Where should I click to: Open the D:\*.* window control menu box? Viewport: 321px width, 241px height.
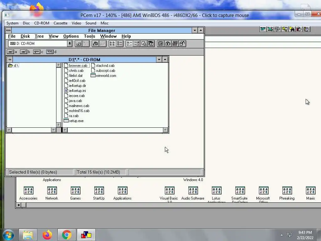(10, 60)
